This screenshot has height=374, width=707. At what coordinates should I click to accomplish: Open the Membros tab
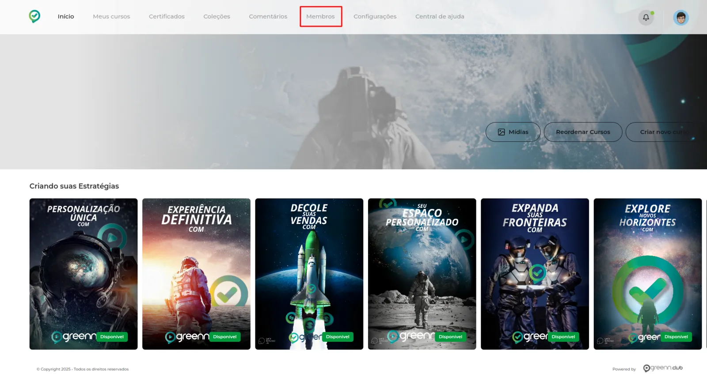coord(320,16)
